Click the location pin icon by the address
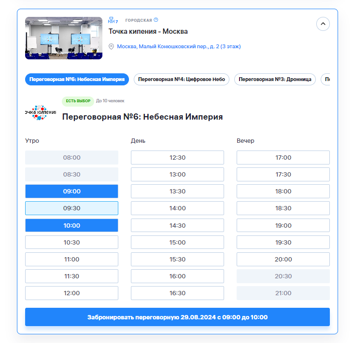 tap(111, 47)
